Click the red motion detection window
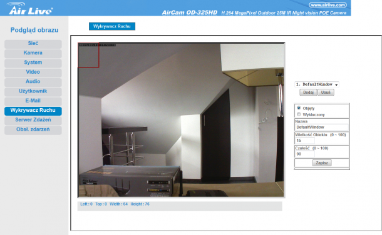382x235 pixels. click(88, 55)
